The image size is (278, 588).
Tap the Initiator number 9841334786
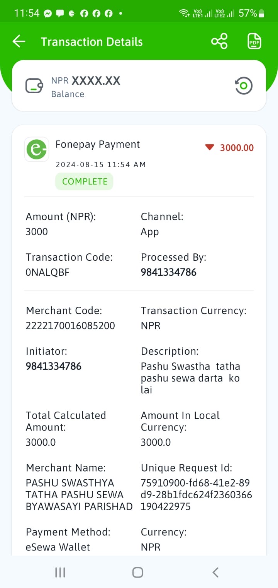[x=54, y=366]
